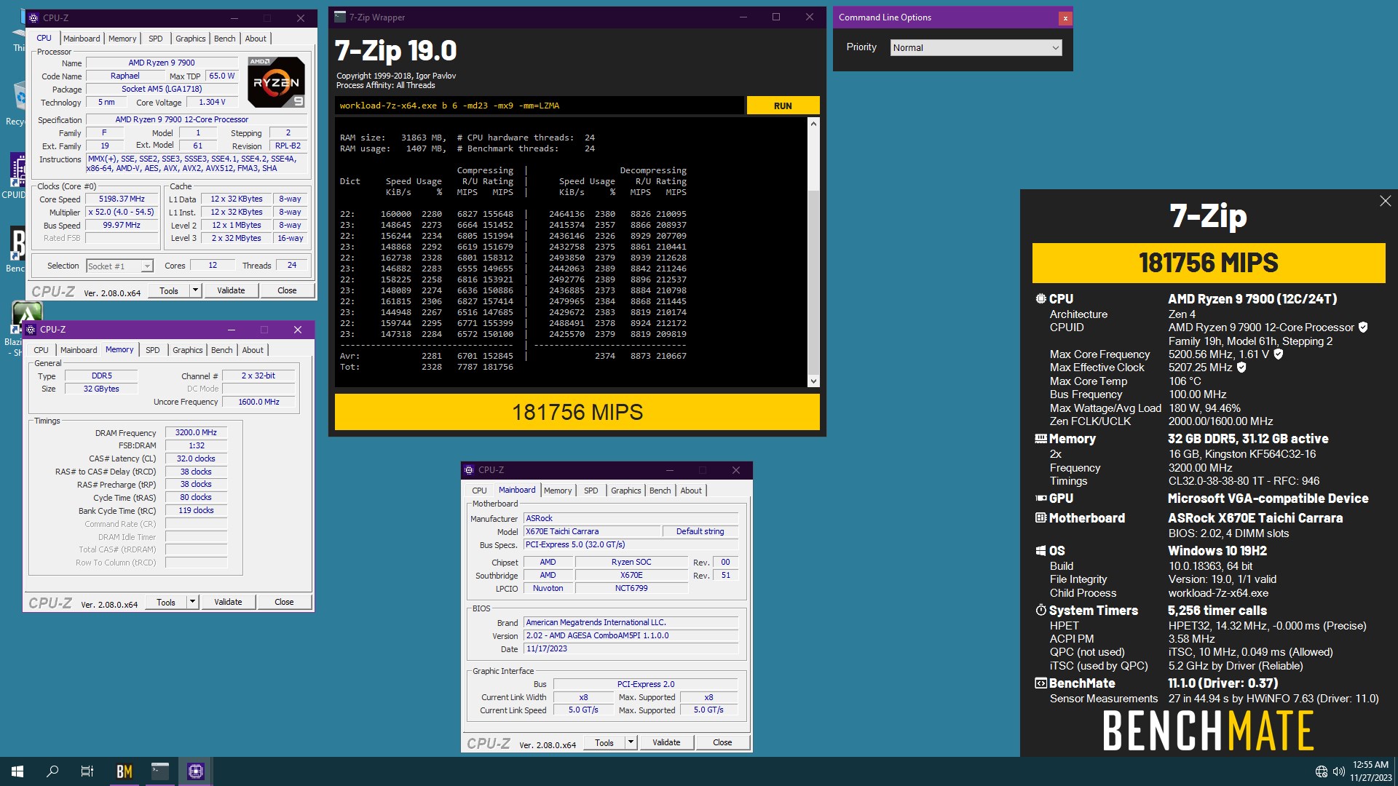Click the mainboard model X670E Taichi Carrara field
This screenshot has height=786, width=1398.
tap(592, 531)
